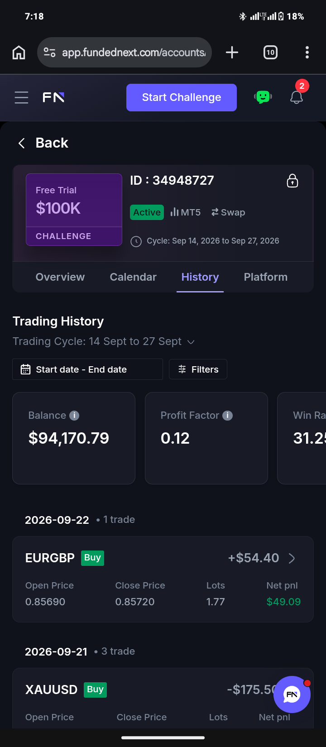
Task: Switch to the Calendar tab
Action: 133,277
